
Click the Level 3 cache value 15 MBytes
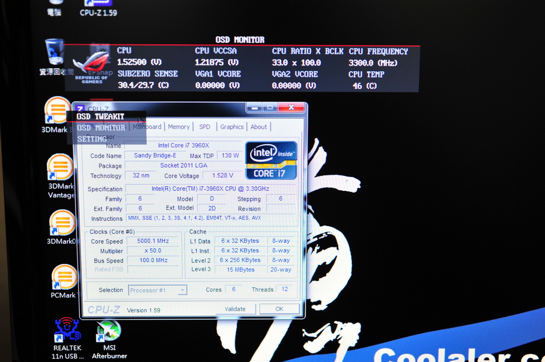tap(241, 270)
